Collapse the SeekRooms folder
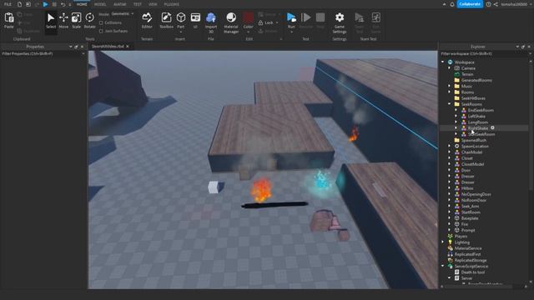 (x=449, y=104)
